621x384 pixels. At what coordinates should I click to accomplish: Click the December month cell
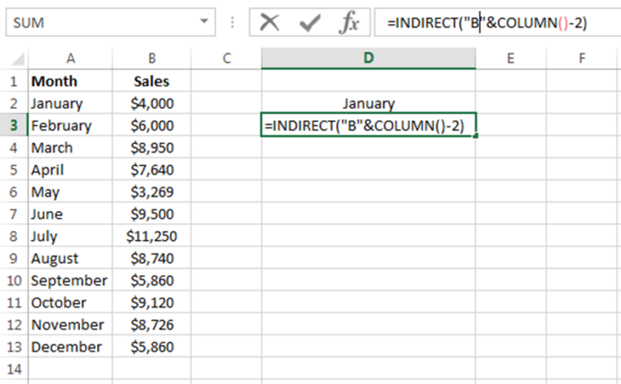coord(70,347)
